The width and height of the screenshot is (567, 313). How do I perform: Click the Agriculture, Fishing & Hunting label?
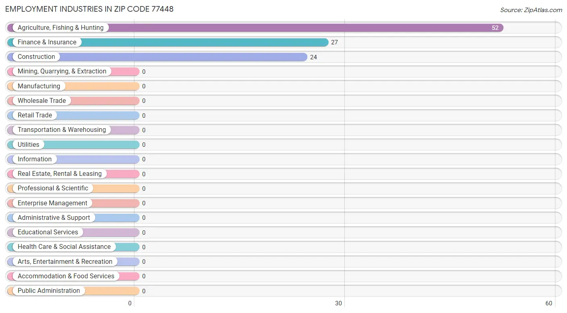tap(60, 28)
